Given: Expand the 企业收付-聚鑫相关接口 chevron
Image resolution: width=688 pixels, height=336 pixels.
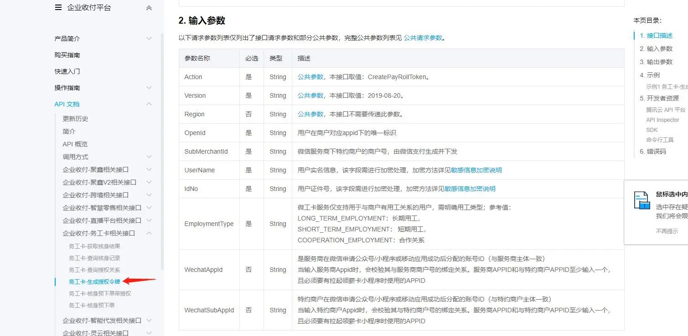Looking at the screenshot, I should tap(149, 170).
